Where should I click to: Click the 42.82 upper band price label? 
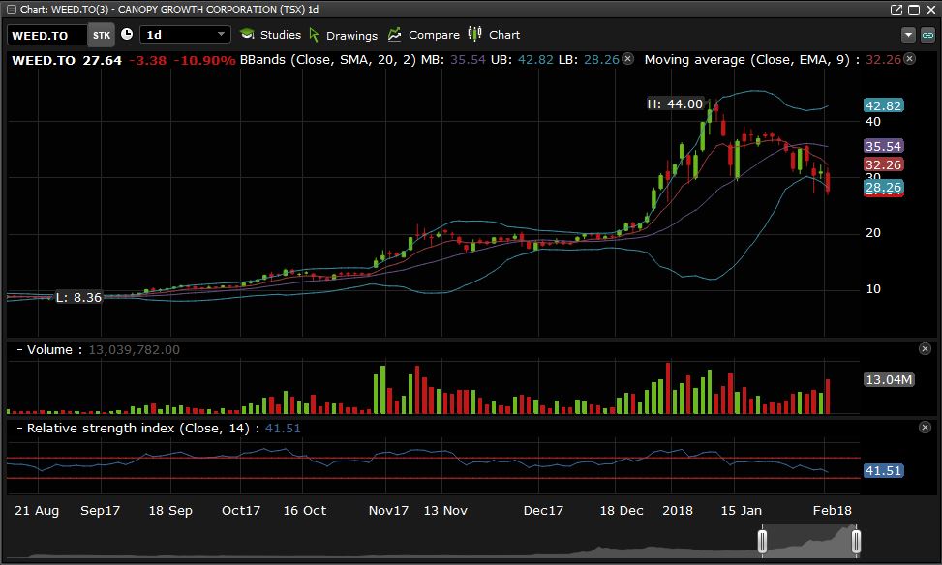coord(883,105)
